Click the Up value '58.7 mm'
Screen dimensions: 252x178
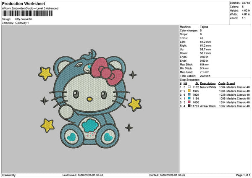pos(205,50)
